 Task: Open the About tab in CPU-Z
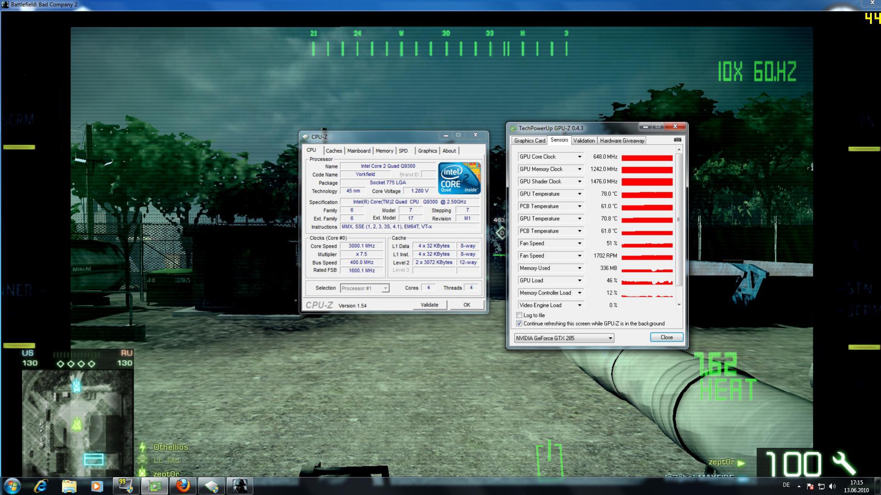[449, 151]
